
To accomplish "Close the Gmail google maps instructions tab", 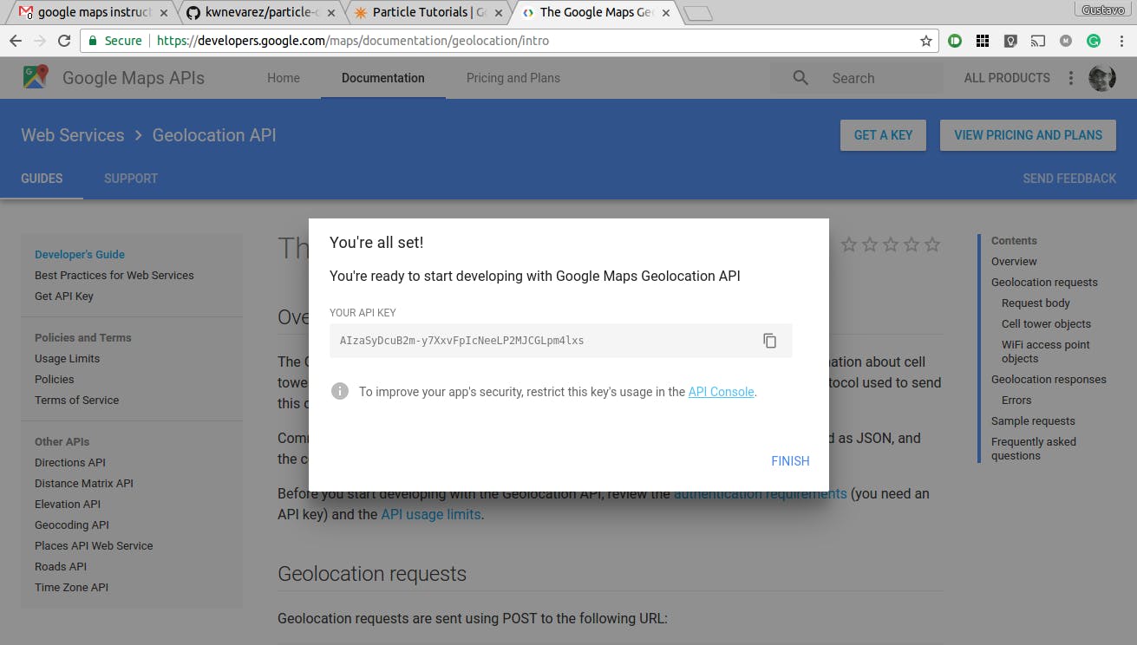I will (x=165, y=13).
